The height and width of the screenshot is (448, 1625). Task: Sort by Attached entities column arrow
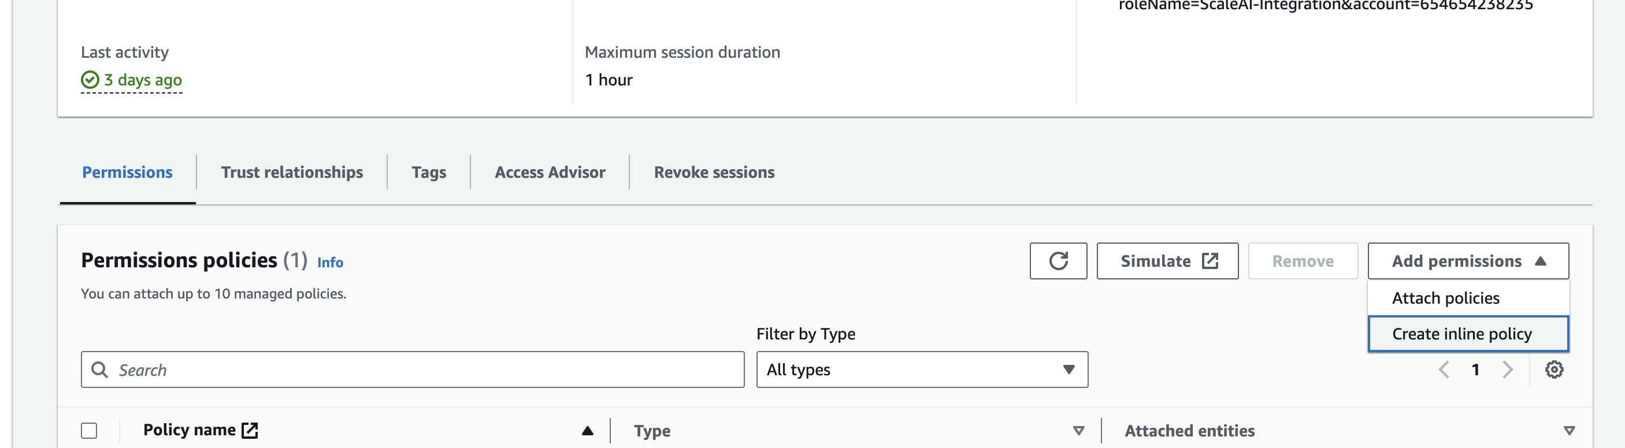point(1569,431)
